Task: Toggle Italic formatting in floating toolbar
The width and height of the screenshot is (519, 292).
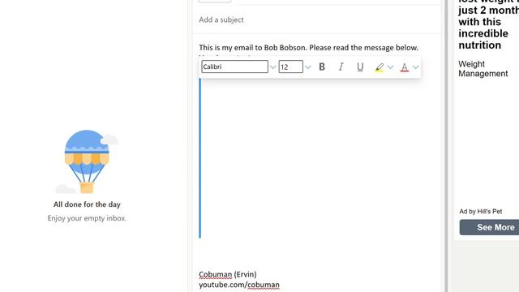Action: (341, 67)
